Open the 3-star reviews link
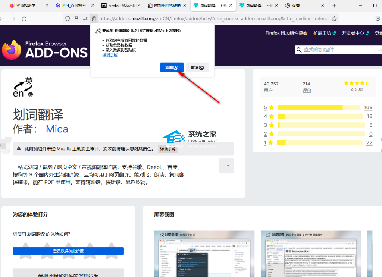Screen dimensions: 382x277 tap(269, 125)
